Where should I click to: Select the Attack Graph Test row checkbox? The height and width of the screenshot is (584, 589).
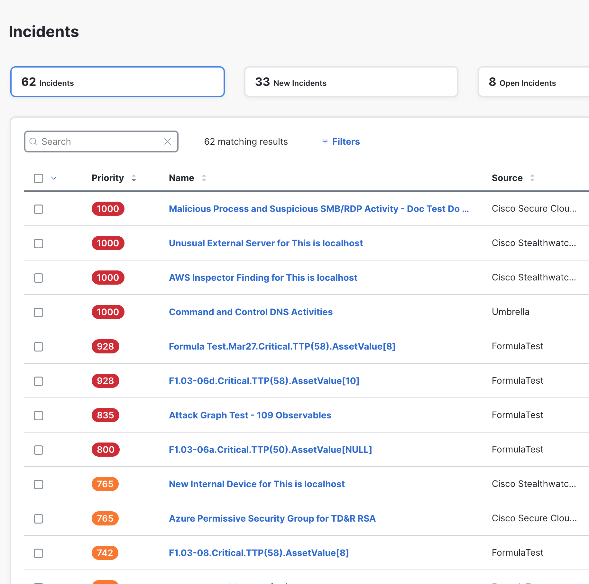pyautogui.click(x=39, y=415)
